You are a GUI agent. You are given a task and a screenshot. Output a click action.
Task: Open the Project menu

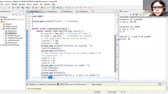(36, 4)
